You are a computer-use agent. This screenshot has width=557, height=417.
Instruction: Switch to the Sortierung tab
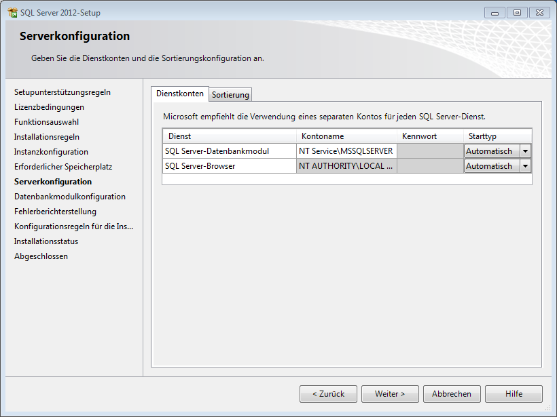point(230,95)
